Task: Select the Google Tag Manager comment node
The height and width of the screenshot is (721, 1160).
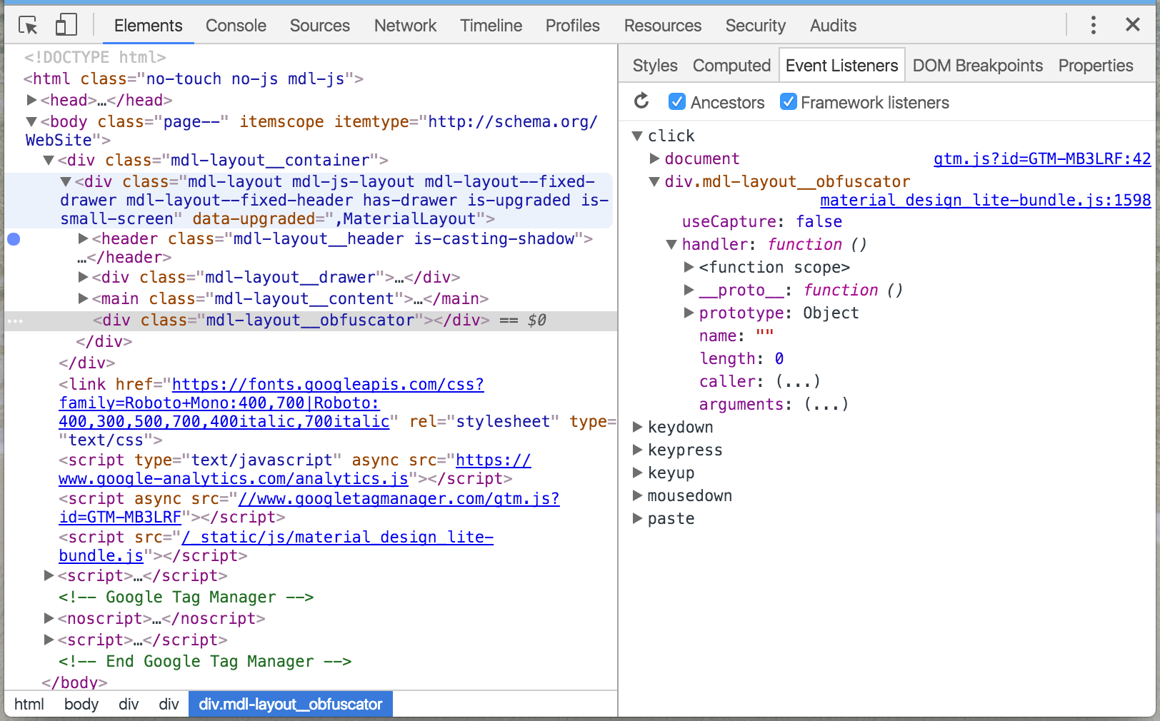Action: (x=186, y=597)
